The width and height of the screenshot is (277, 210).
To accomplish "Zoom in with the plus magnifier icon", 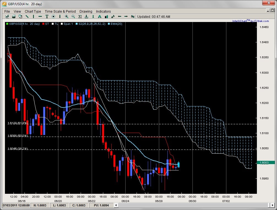I will pos(67,16).
